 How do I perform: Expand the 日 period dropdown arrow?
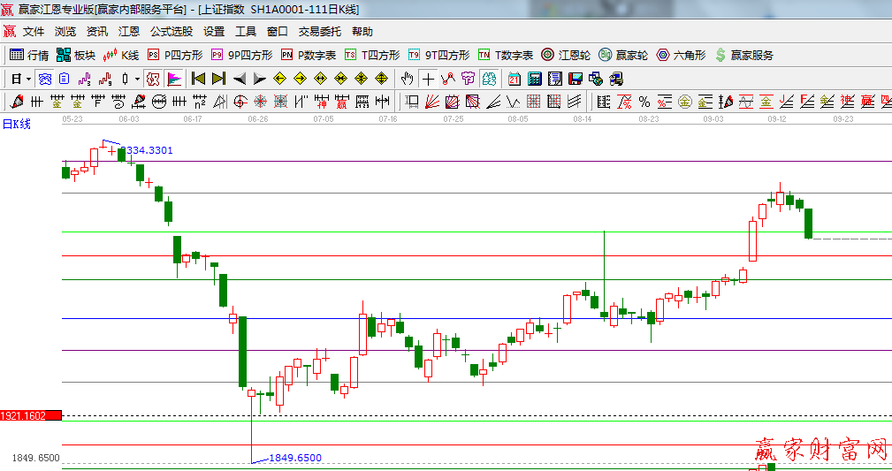[28, 79]
